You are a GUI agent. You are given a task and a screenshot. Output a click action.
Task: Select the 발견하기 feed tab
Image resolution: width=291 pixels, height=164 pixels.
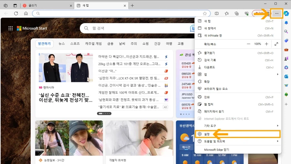(44, 44)
